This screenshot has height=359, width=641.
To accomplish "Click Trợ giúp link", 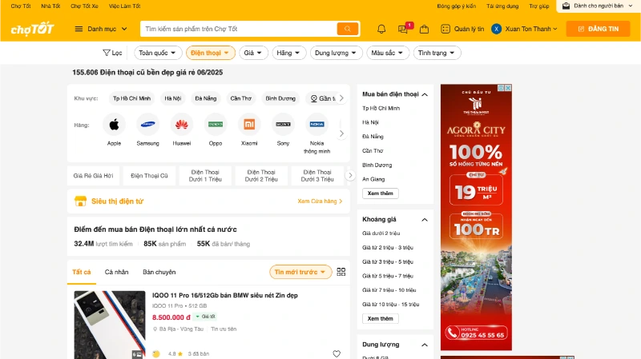I will [538, 6].
